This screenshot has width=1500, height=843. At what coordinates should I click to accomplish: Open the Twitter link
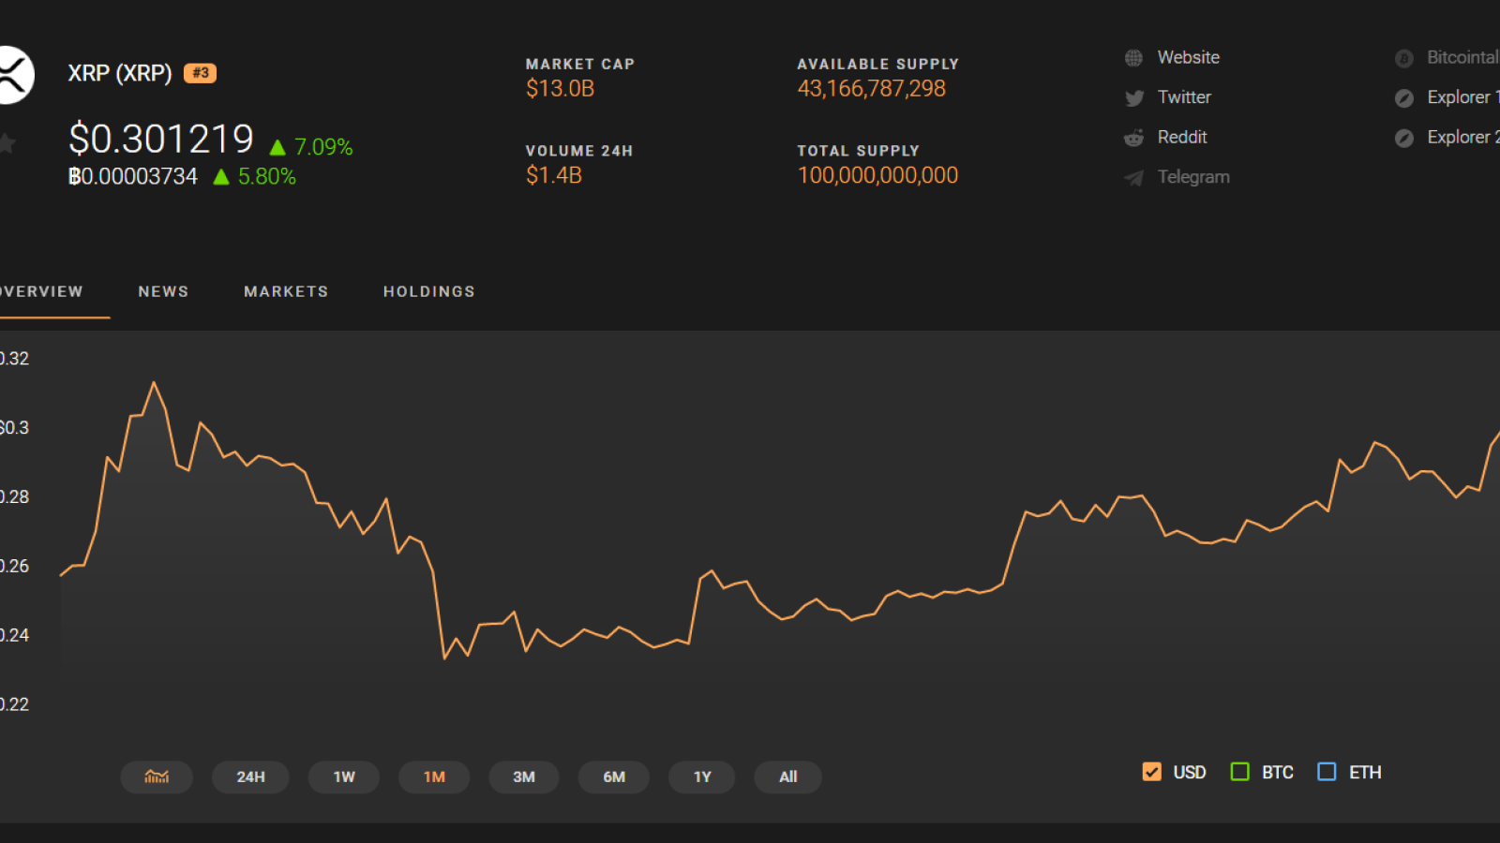[x=1184, y=97]
